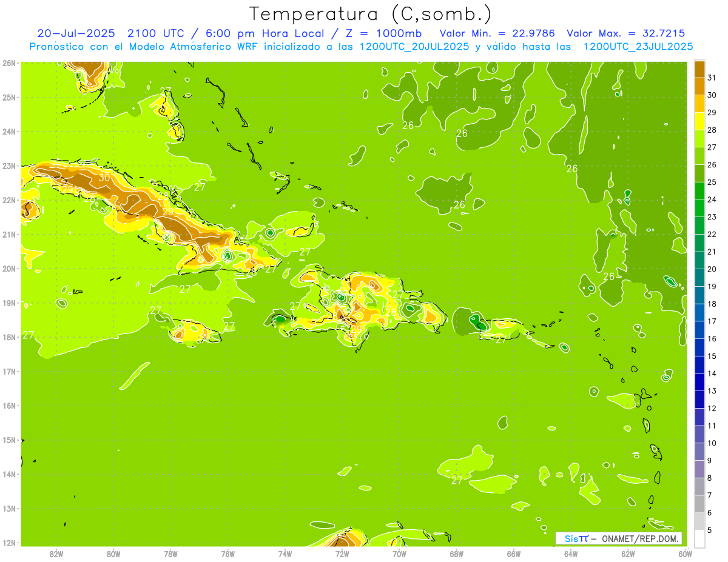Viewport: 728px width, 562px height.
Task: Click the blue legend swatch between 16 and 17
Action: pyautogui.click(x=699, y=329)
